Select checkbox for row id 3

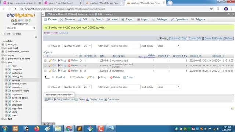pos(45,60)
